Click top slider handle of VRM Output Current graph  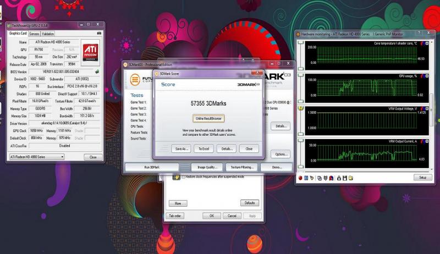point(301,140)
